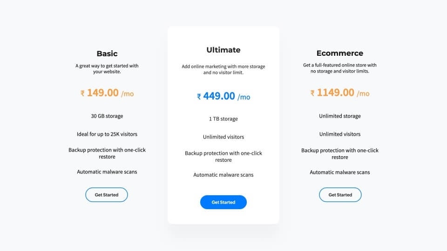Click Basic plan description about getting started
Image resolution: width=447 pixels, height=251 pixels.
pos(107,69)
